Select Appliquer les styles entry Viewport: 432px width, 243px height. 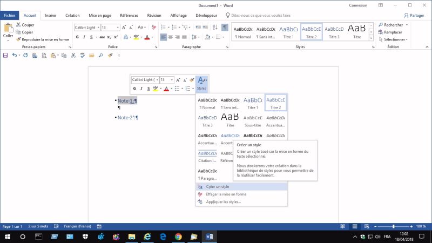pyautogui.click(x=241, y=202)
